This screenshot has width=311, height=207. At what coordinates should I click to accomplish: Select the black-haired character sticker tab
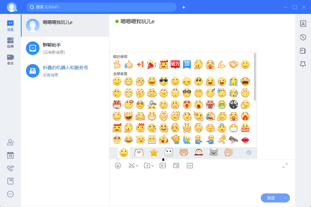(199, 152)
